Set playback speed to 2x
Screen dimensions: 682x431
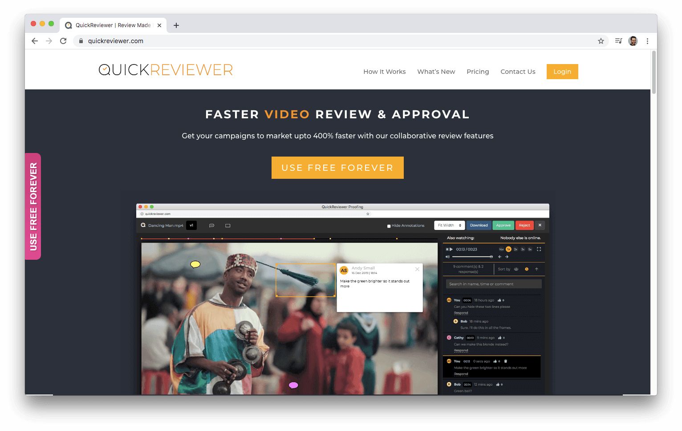pos(516,250)
